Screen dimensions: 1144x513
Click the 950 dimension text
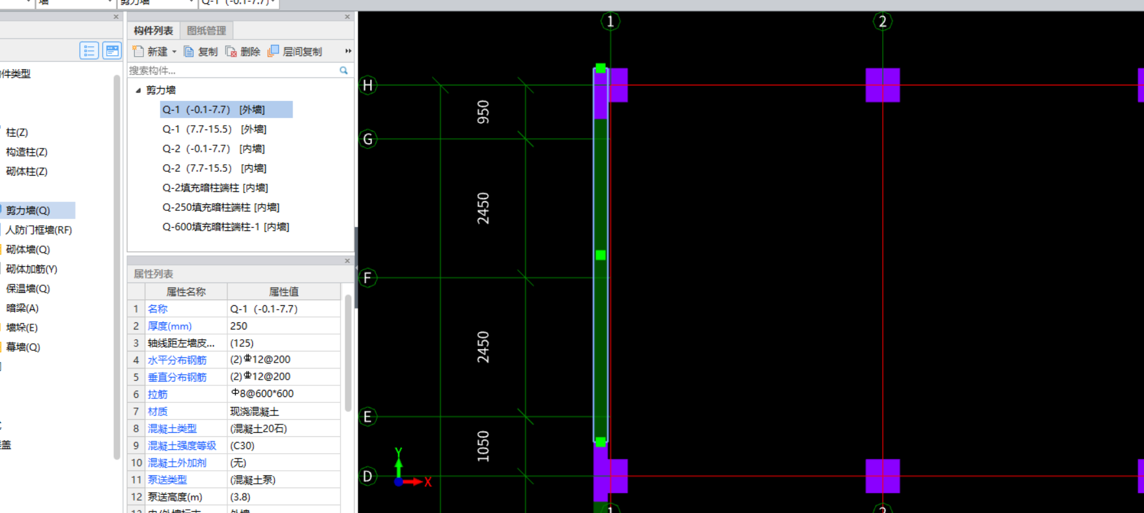pyautogui.click(x=483, y=112)
